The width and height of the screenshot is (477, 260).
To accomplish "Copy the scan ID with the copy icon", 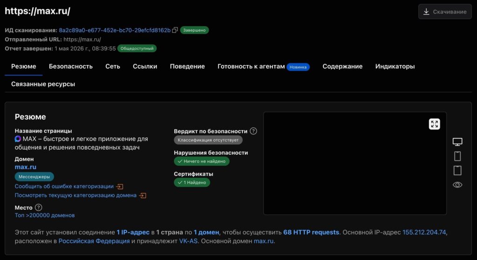I will 175,30.
